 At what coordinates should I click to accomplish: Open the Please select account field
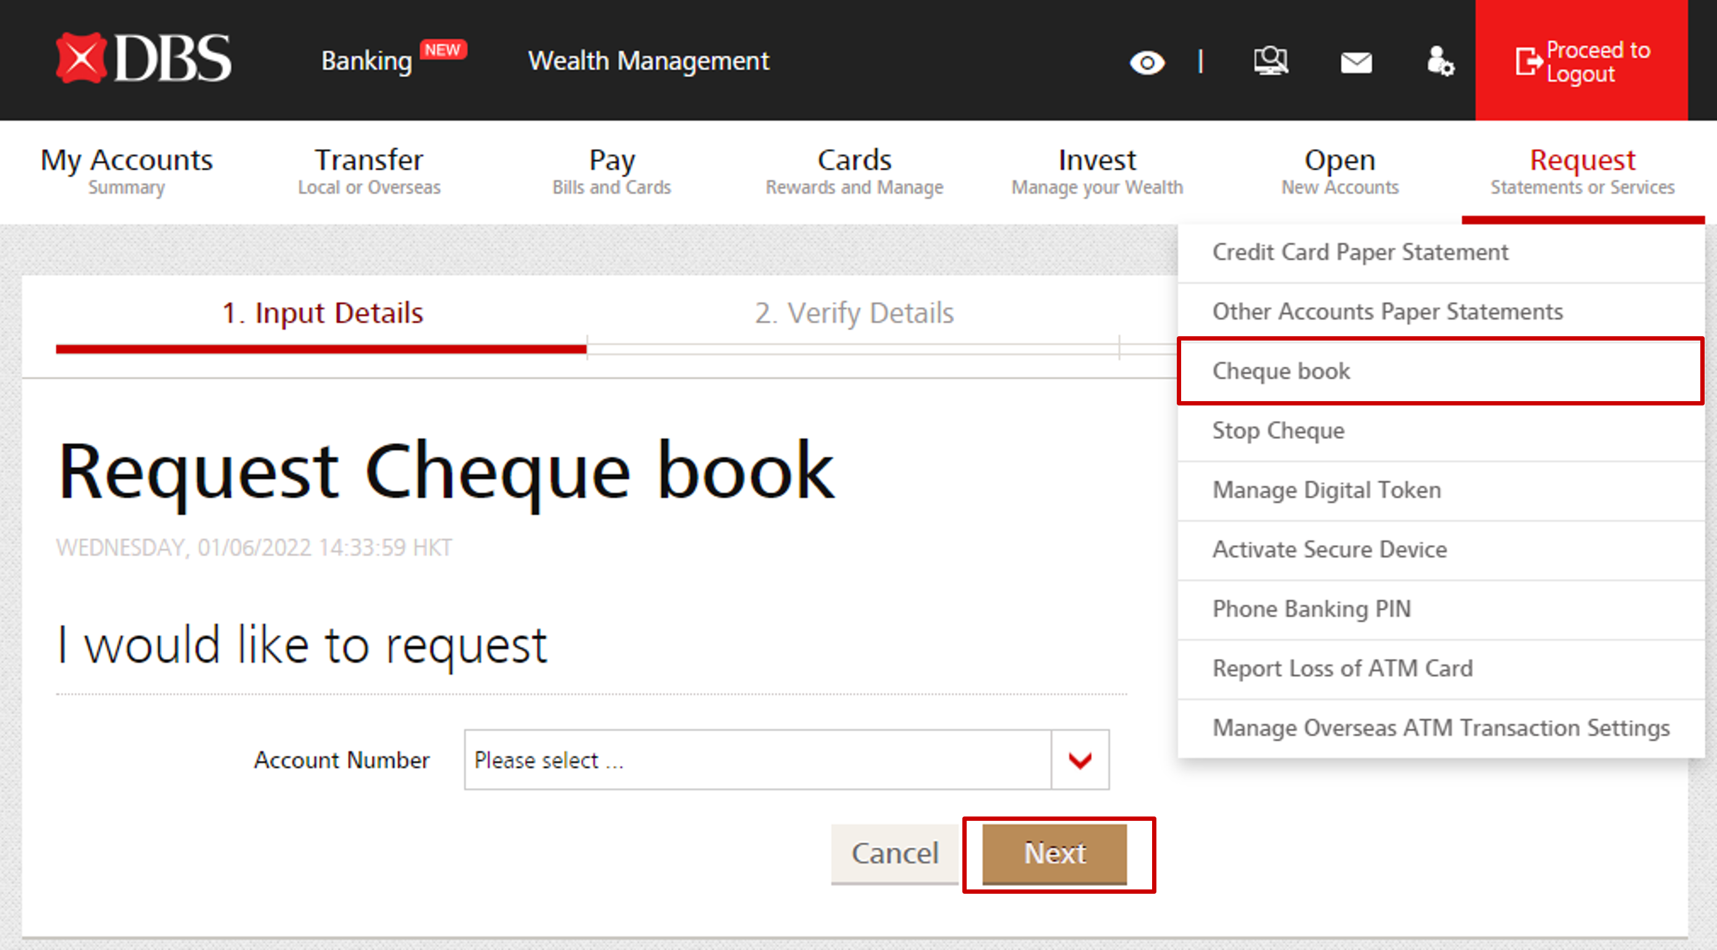click(x=757, y=760)
